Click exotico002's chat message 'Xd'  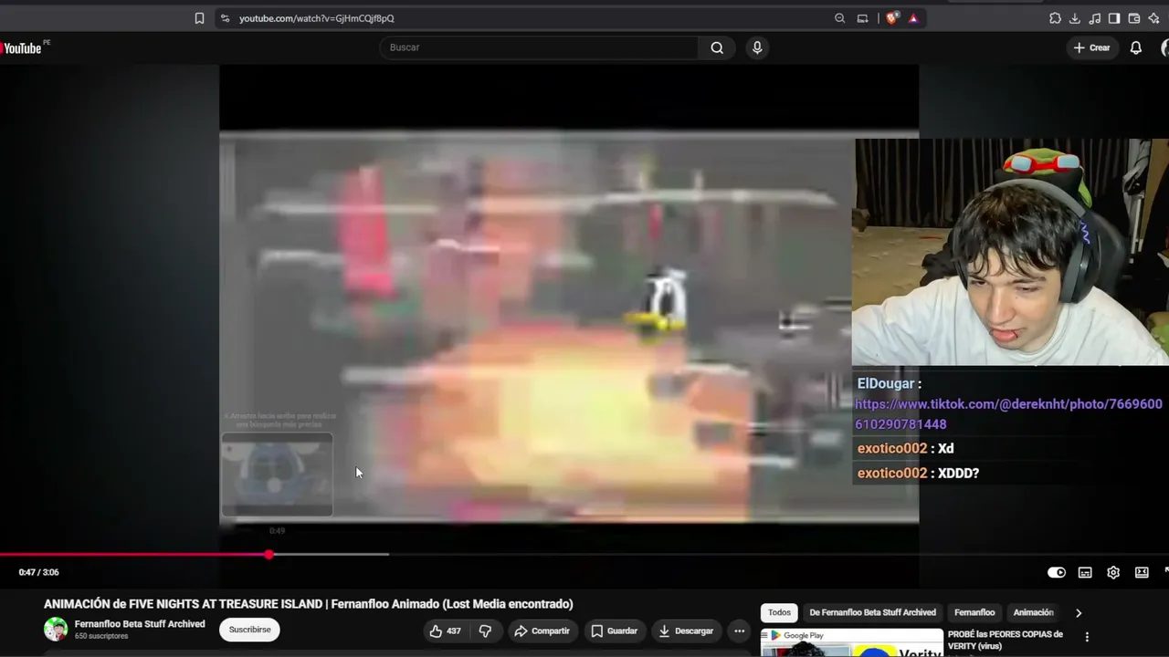click(x=945, y=448)
